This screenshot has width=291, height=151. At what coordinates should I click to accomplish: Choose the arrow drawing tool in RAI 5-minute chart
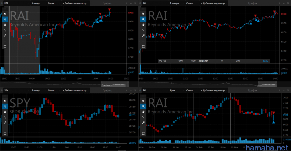coord(5,35)
